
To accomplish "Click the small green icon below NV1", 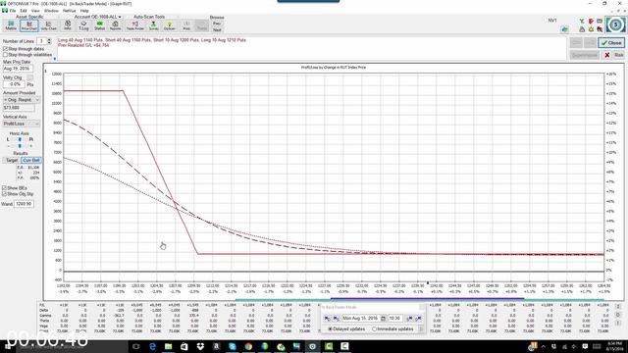I will [x=565, y=29].
